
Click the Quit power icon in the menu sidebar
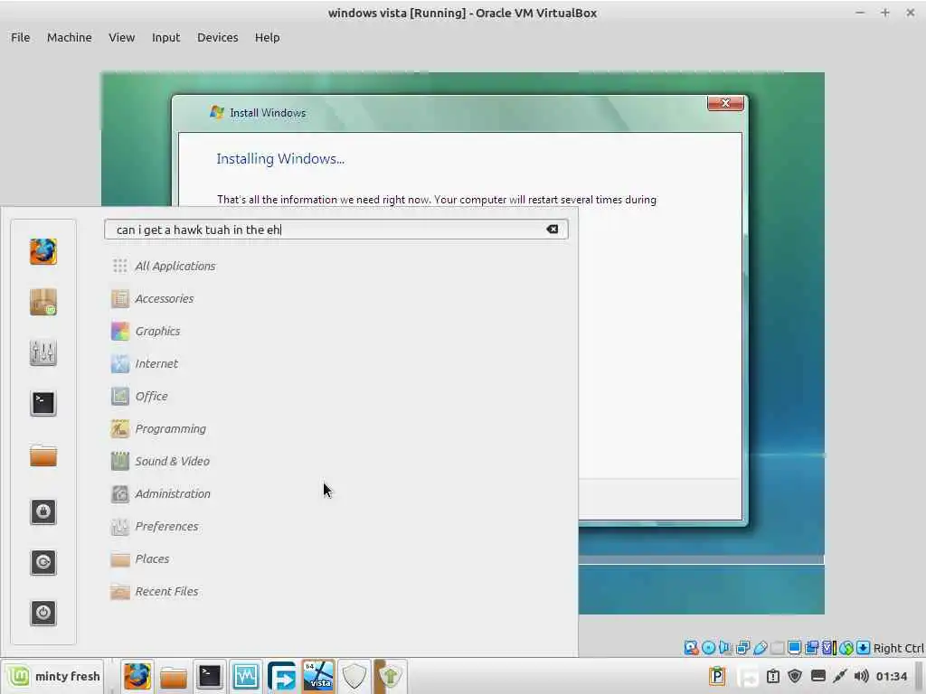[x=43, y=614]
